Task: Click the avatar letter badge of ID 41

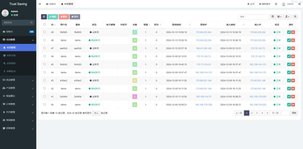Action: pos(135,97)
